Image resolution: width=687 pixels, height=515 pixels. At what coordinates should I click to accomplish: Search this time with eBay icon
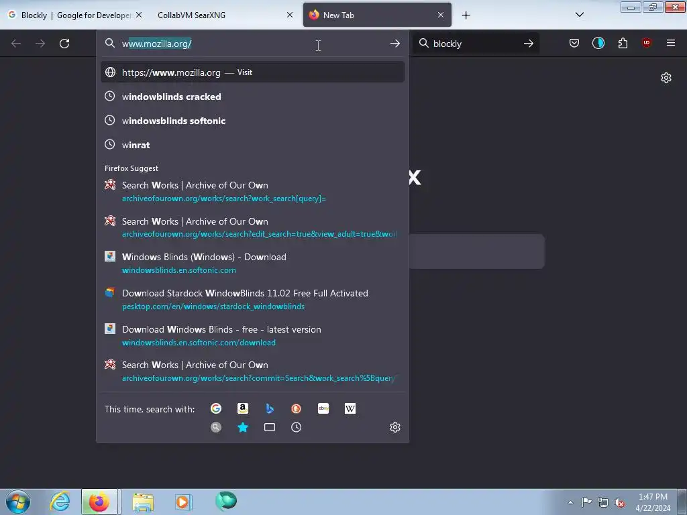click(x=323, y=408)
